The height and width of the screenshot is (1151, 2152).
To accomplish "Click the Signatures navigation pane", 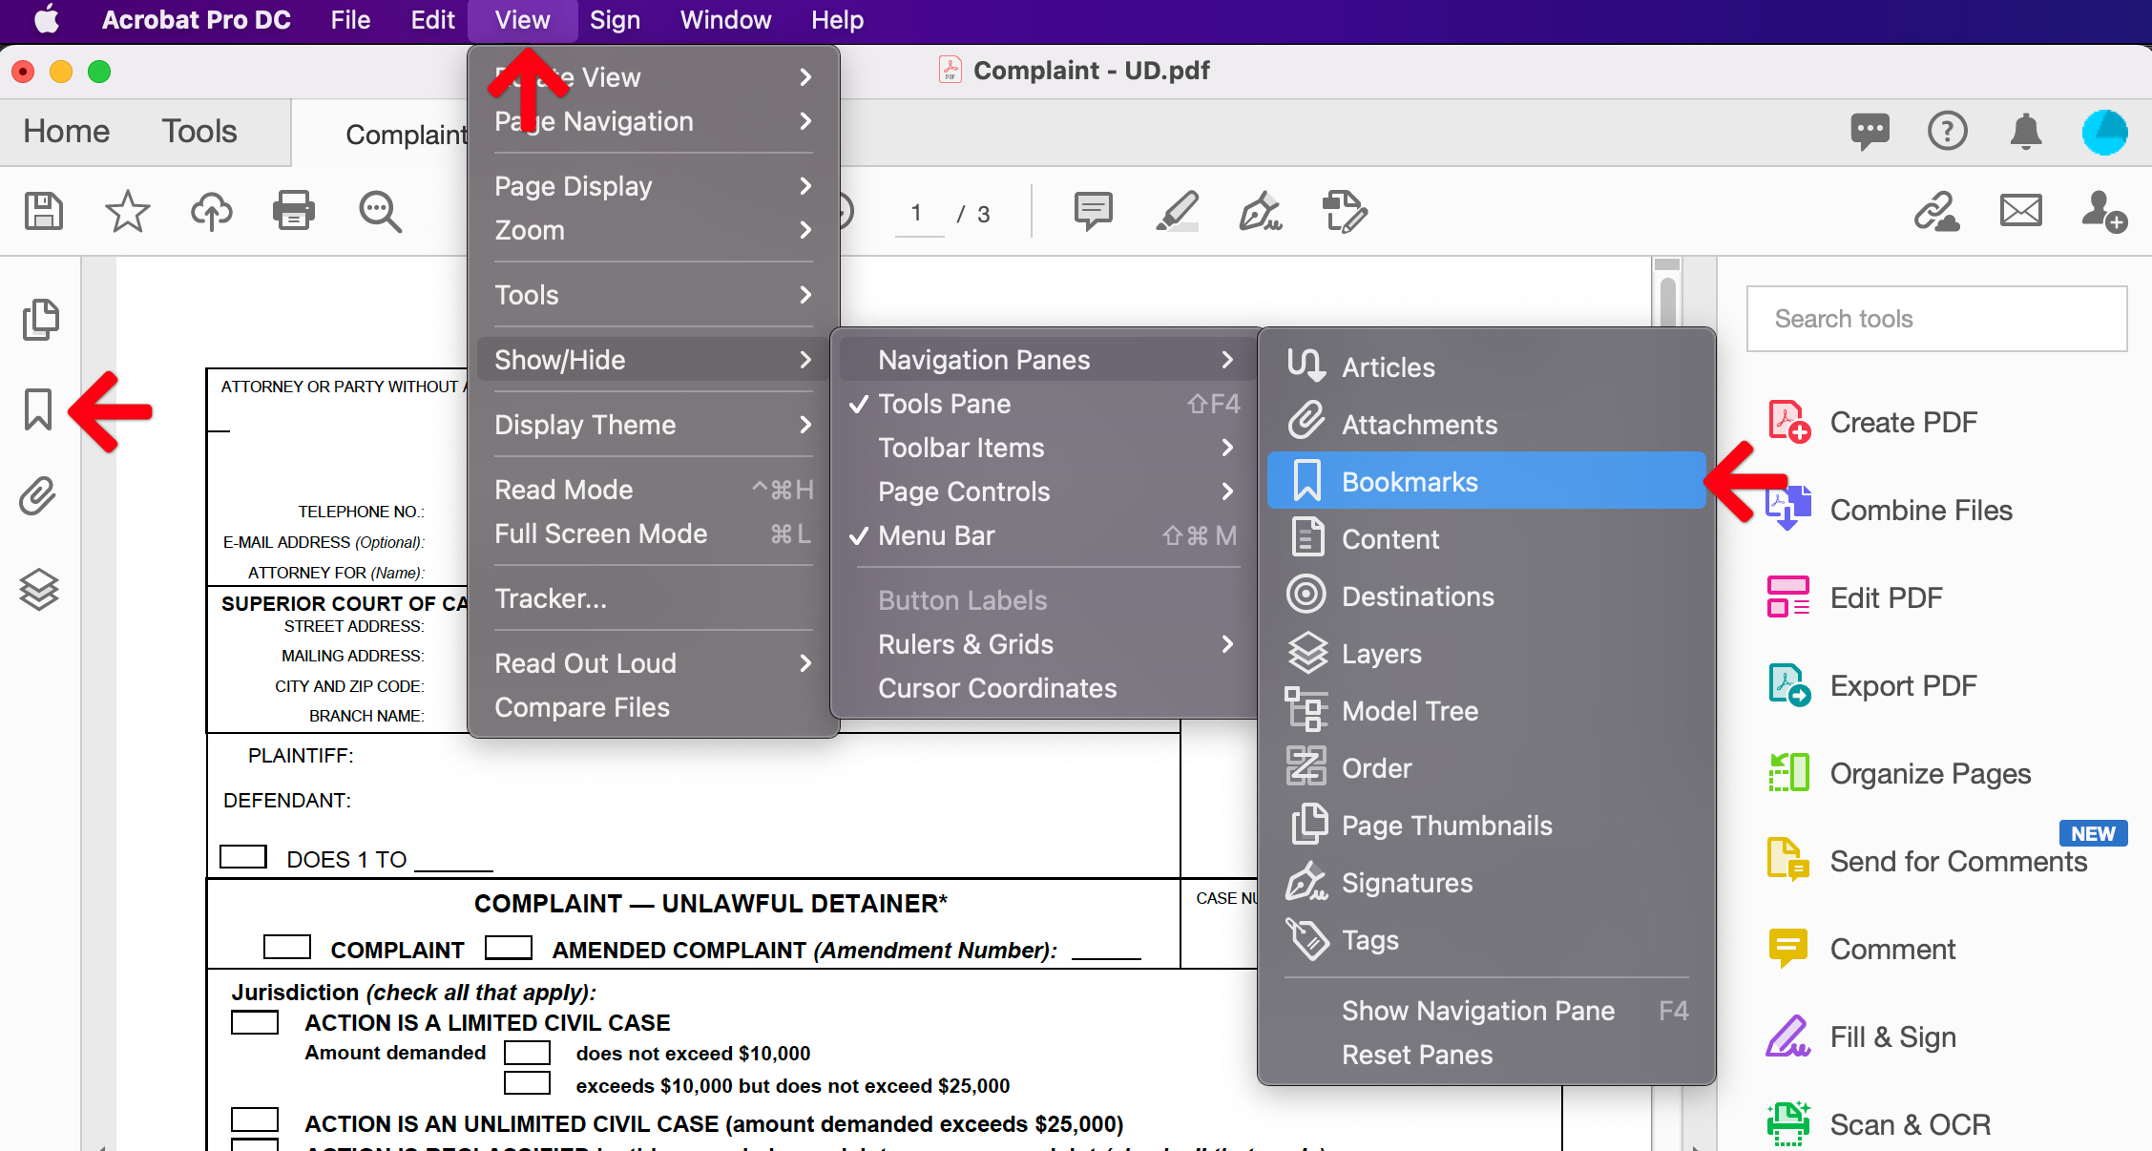I will coord(1408,881).
